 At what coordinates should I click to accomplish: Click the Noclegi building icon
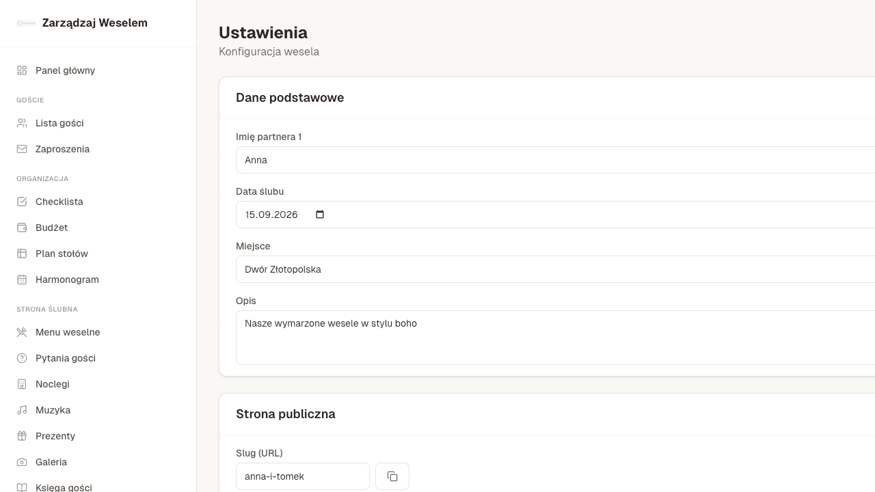click(x=21, y=384)
